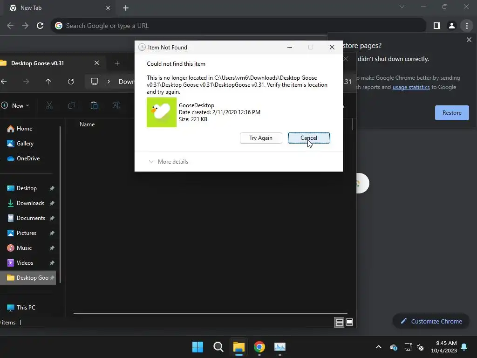Viewport: 477px width, 358px height.
Task: Dismiss the Chrome restore pages bubble
Action: click(x=469, y=40)
